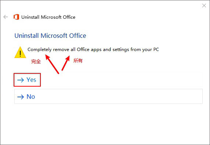Viewport: 210px width, 145px height.
Task: Click the word remove in warning message
Action: [x=61, y=50]
